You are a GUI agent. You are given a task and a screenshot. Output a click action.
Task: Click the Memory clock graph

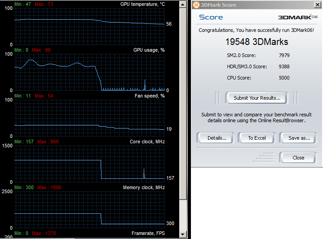89,209
